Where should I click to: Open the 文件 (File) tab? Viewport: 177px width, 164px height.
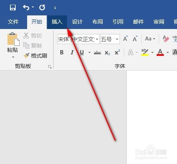point(13,22)
